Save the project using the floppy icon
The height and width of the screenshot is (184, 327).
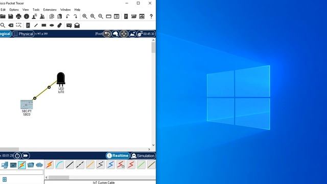pyautogui.click(x=11, y=16)
